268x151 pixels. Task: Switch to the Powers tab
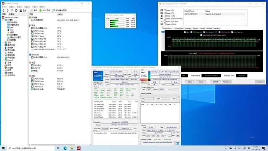[x=196, y=28]
